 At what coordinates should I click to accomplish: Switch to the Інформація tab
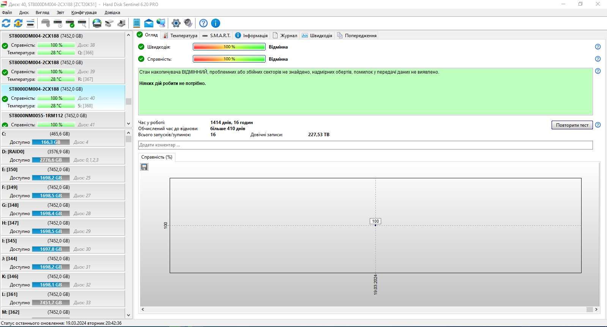pyautogui.click(x=251, y=35)
